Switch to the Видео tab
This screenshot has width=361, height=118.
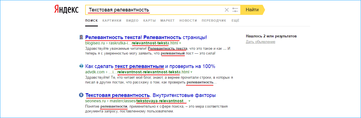(132, 21)
